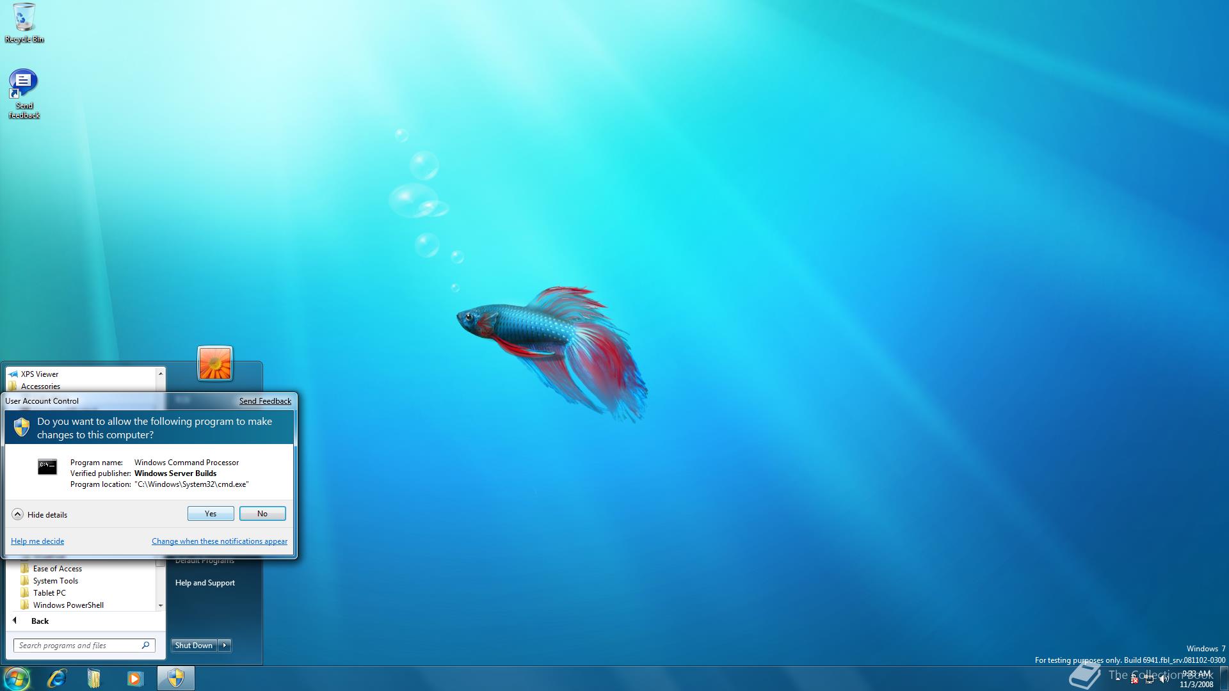Focus the Search programs and files box

tap(84, 646)
